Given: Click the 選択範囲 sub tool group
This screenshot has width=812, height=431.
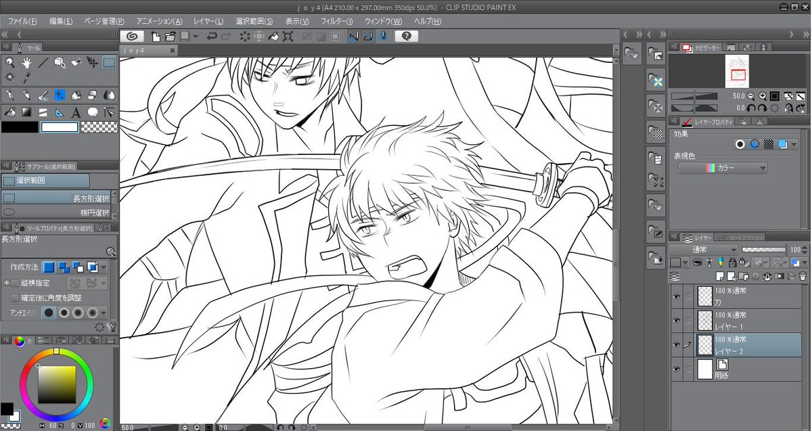Looking at the screenshot, I should 45,181.
